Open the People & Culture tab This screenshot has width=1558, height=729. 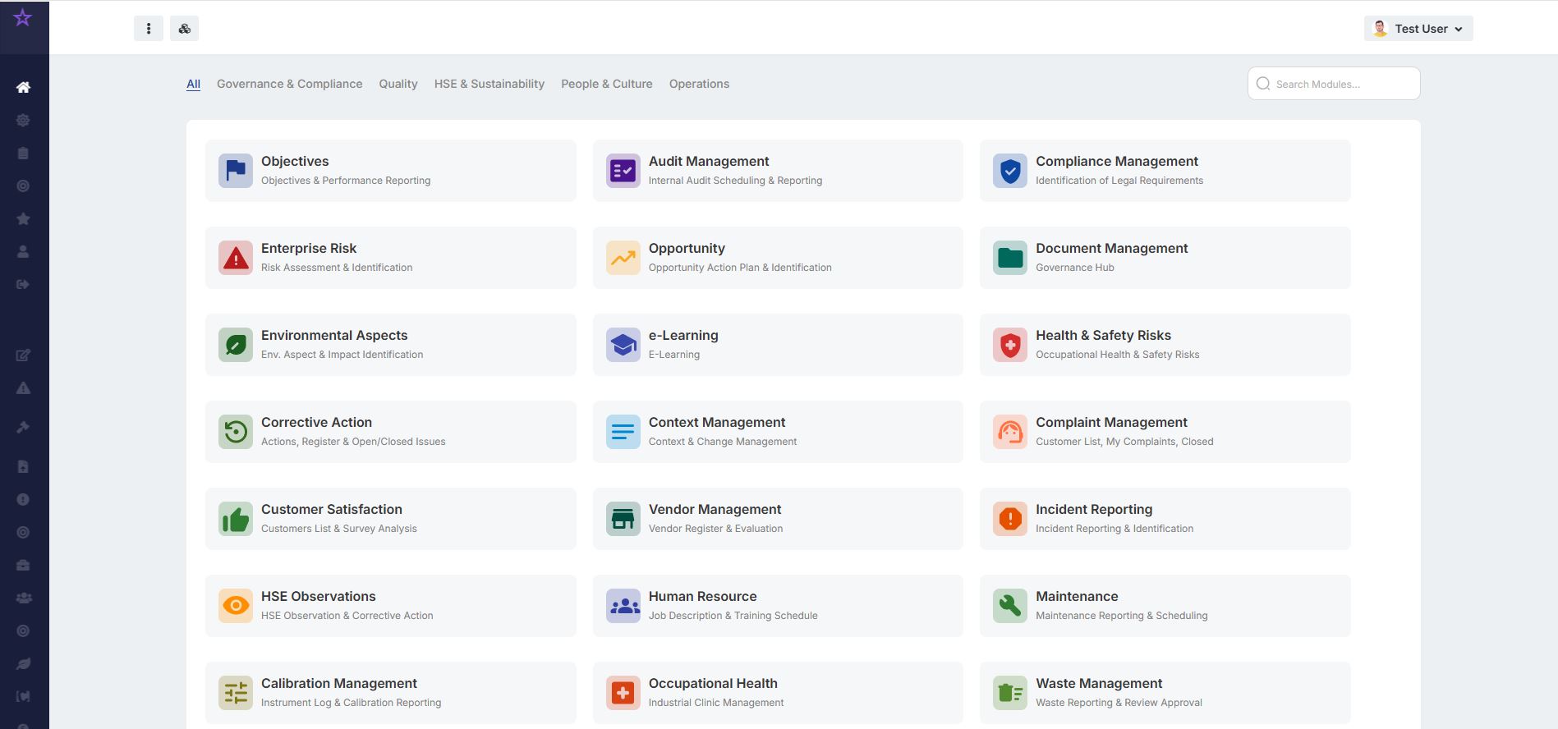point(606,84)
